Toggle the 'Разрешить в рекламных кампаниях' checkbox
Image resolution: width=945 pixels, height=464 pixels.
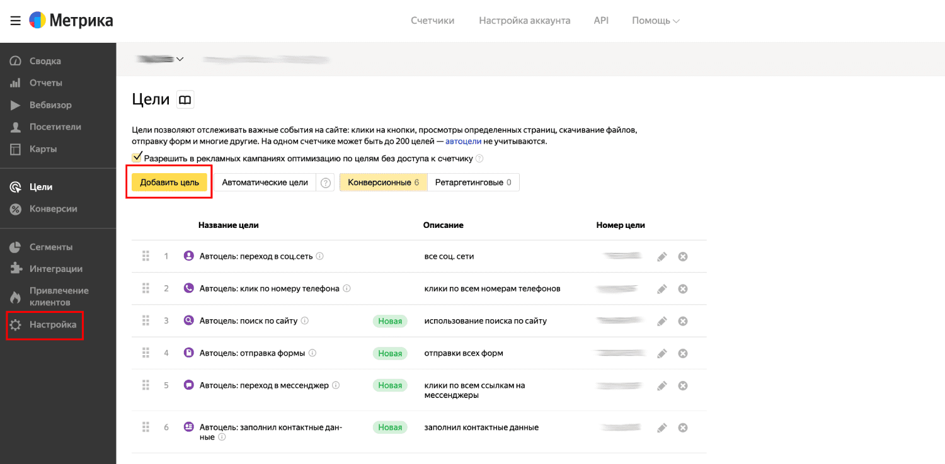pos(137,158)
